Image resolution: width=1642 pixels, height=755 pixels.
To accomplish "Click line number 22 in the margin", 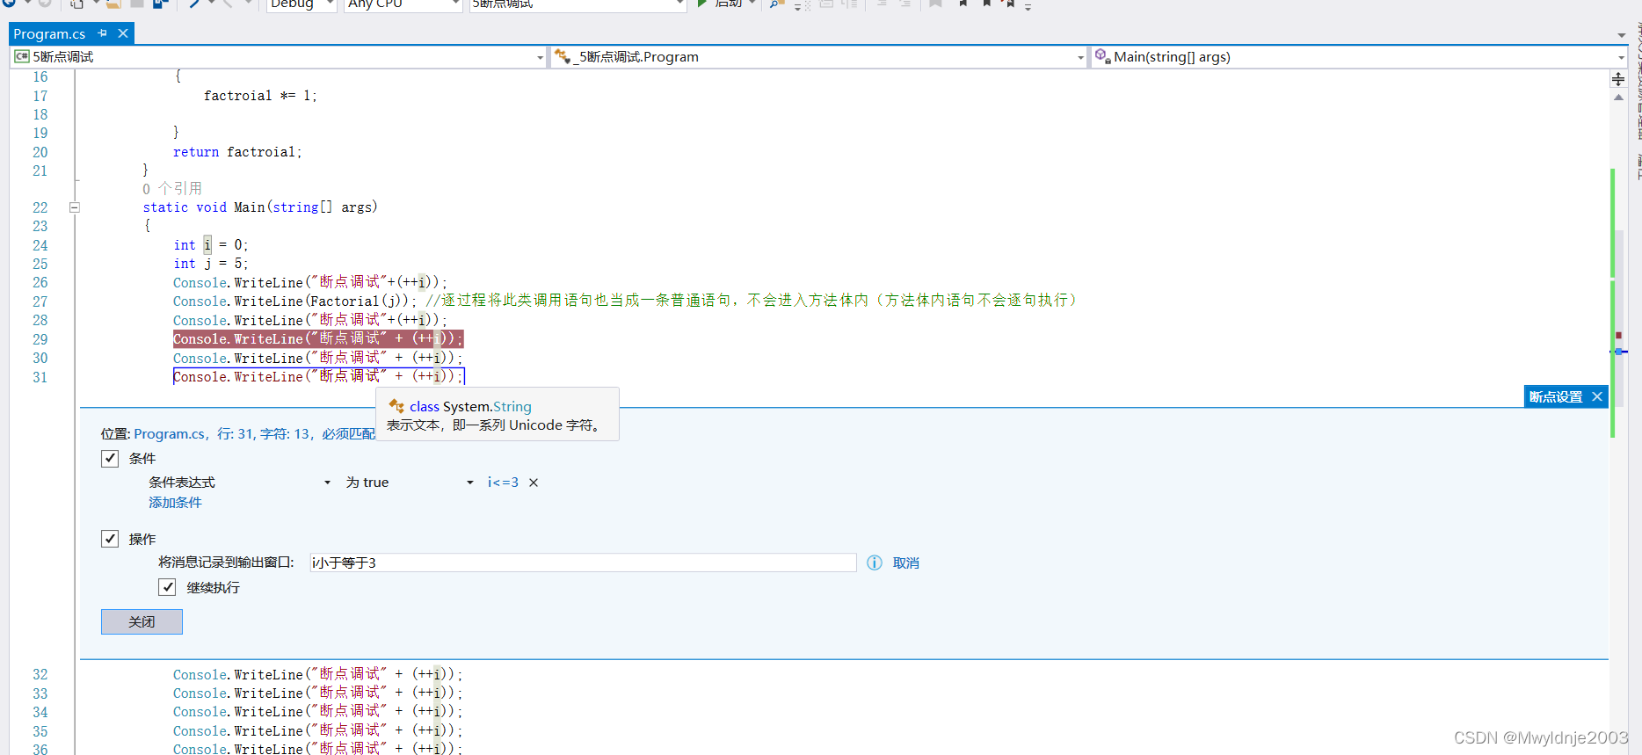I will click(40, 207).
